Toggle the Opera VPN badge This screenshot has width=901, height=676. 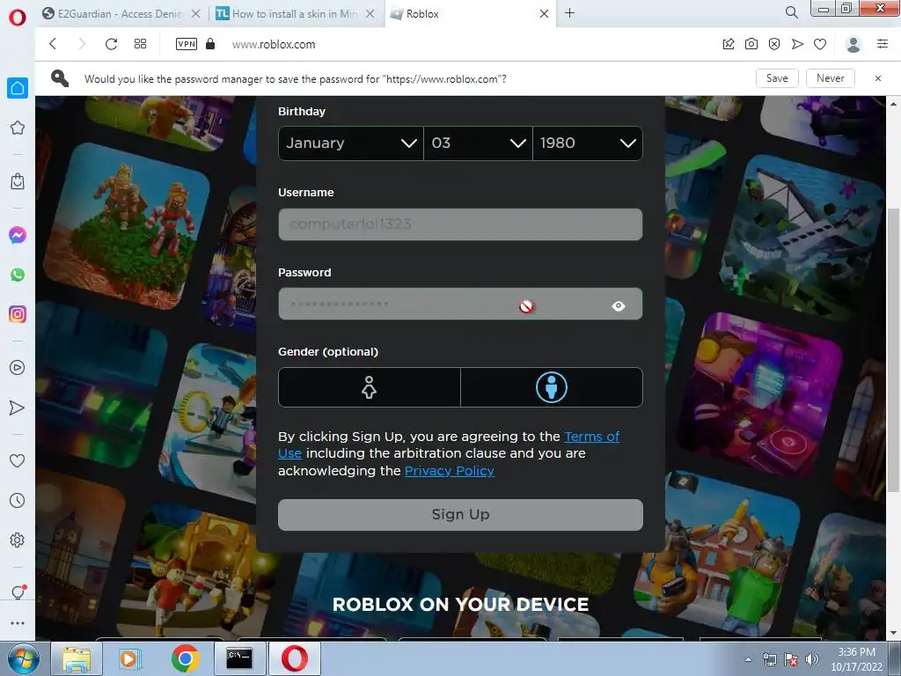click(187, 44)
